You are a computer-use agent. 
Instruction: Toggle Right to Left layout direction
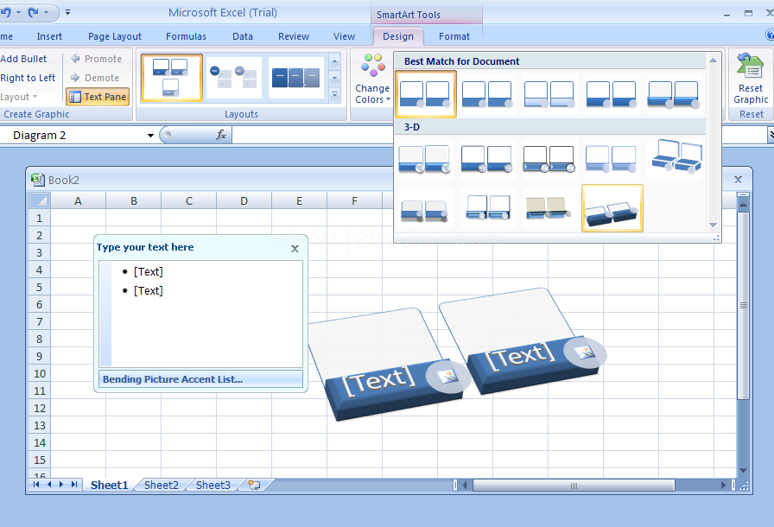[x=28, y=78]
